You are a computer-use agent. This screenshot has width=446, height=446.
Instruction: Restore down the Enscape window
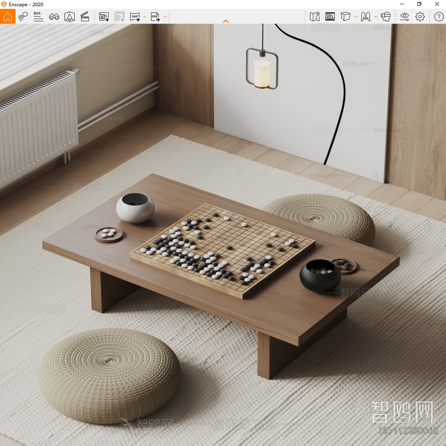pyautogui.click(x=419, y=4)
